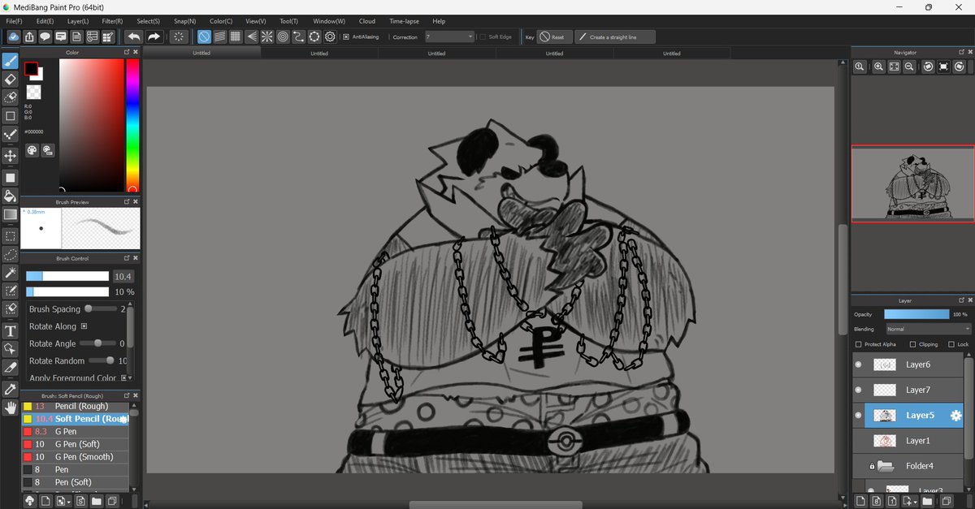Screen dimensions: 975x509
Task: Zoom out using the Navigator magnifier minus
Action: pos(909,67)
